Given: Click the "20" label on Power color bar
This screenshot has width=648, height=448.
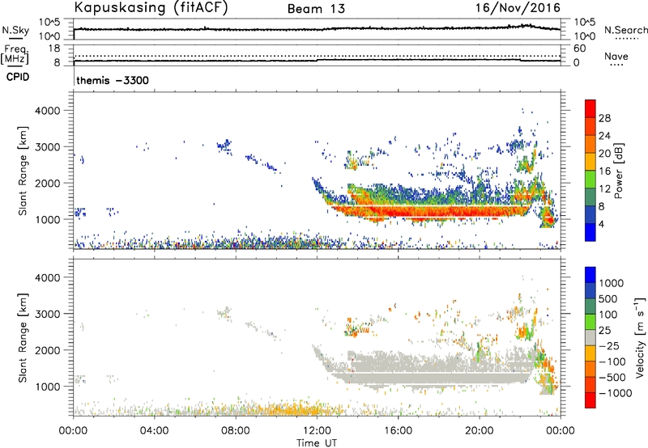Looking at the screenshot, I should coord(604,154).
